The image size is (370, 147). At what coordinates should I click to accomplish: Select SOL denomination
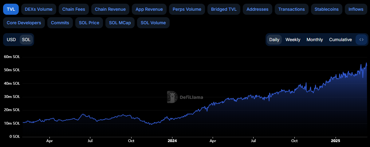pyautogui.click(x=26, y=40)
